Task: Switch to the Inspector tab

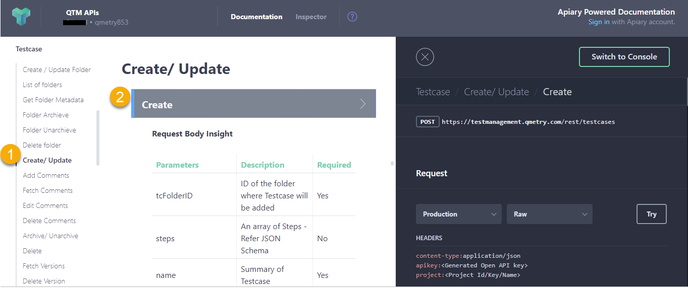Action: (311, 17)
